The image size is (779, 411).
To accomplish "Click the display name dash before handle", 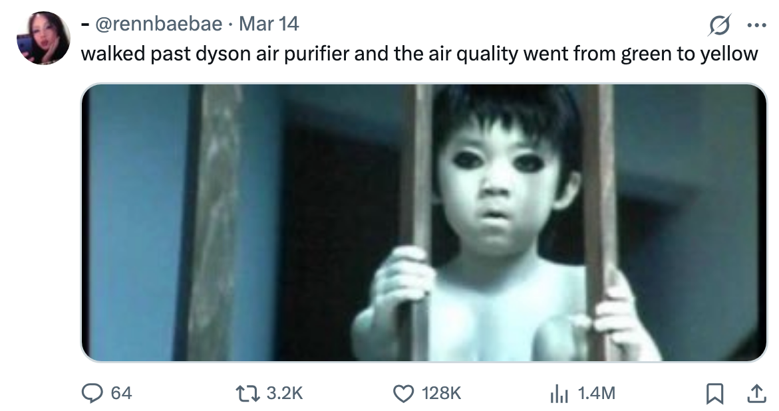I will (85, 24).
